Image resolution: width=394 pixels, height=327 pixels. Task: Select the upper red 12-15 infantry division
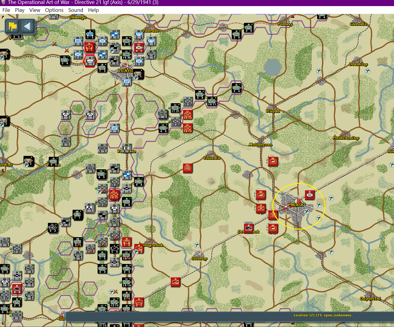tap(188, 115)
